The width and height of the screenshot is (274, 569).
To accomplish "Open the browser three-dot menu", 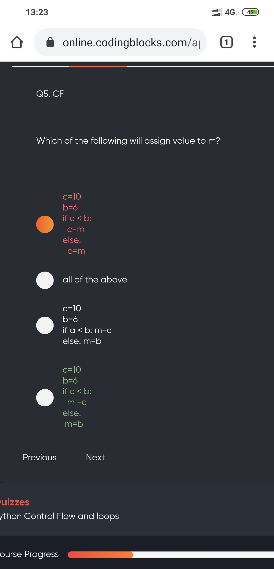I will pos(254,42).
